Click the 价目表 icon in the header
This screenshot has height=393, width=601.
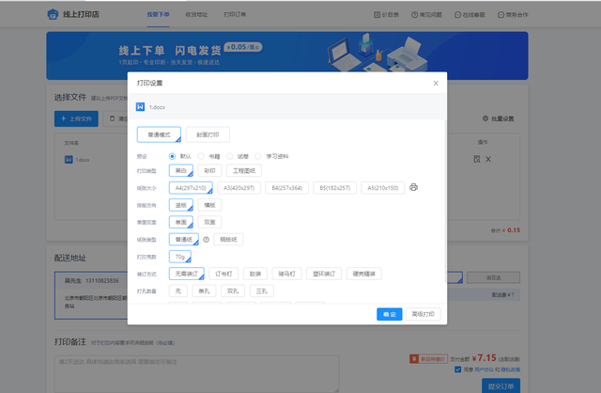(378, 16)
